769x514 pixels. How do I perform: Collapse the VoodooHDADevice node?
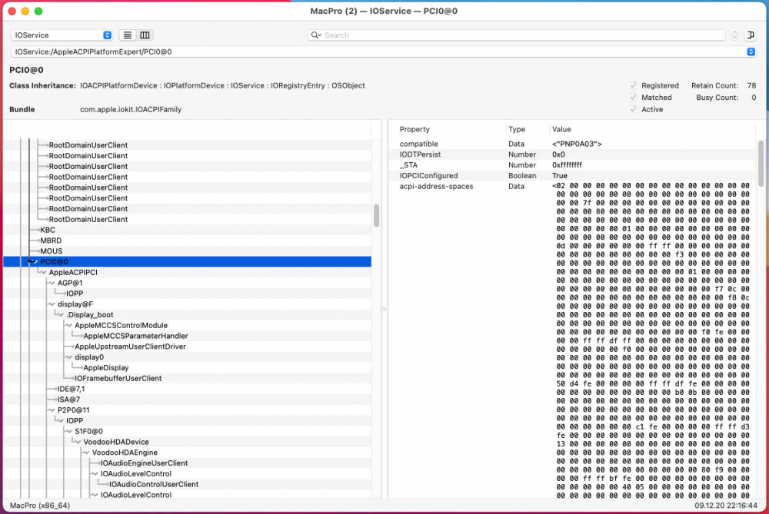coord(78,442)
